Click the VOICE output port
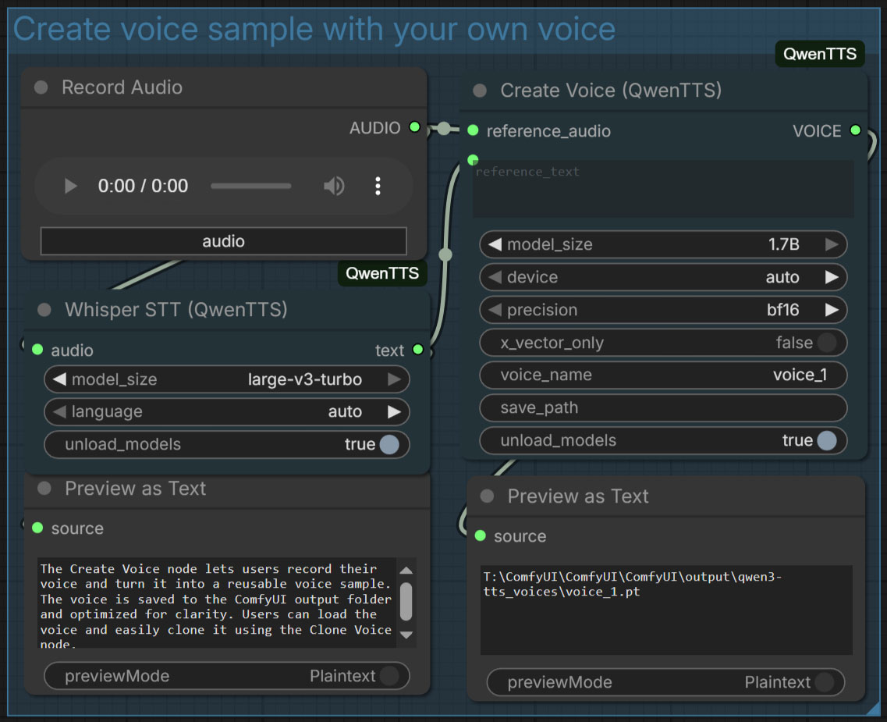 [x=855, y=130]
